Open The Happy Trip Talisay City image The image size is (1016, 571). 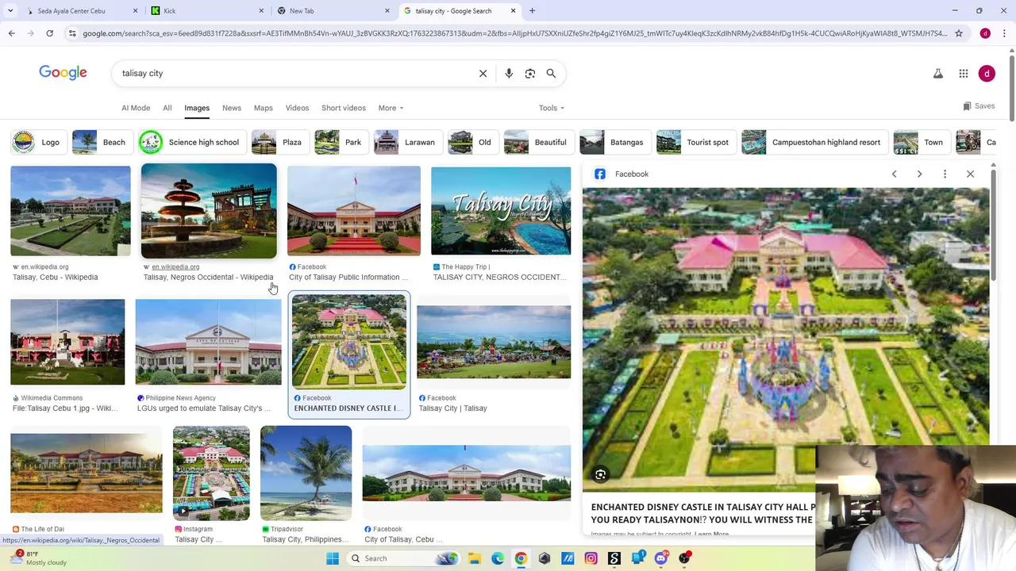pyautogui.click(x=501, y=211)
